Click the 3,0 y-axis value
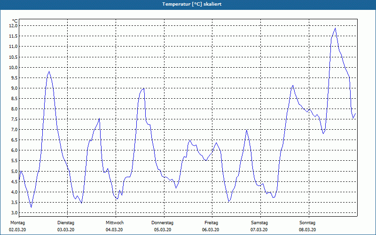 tap(14, 213)
